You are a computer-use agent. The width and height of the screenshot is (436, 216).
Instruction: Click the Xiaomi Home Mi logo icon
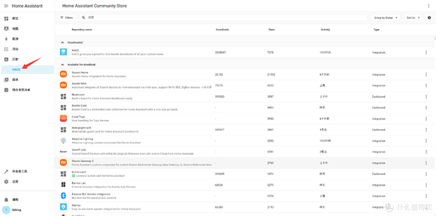pos(63,74)
